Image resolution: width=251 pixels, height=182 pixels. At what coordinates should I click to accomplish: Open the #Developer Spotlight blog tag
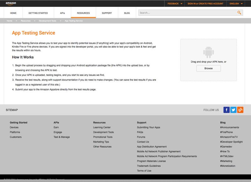coord(231,142)
